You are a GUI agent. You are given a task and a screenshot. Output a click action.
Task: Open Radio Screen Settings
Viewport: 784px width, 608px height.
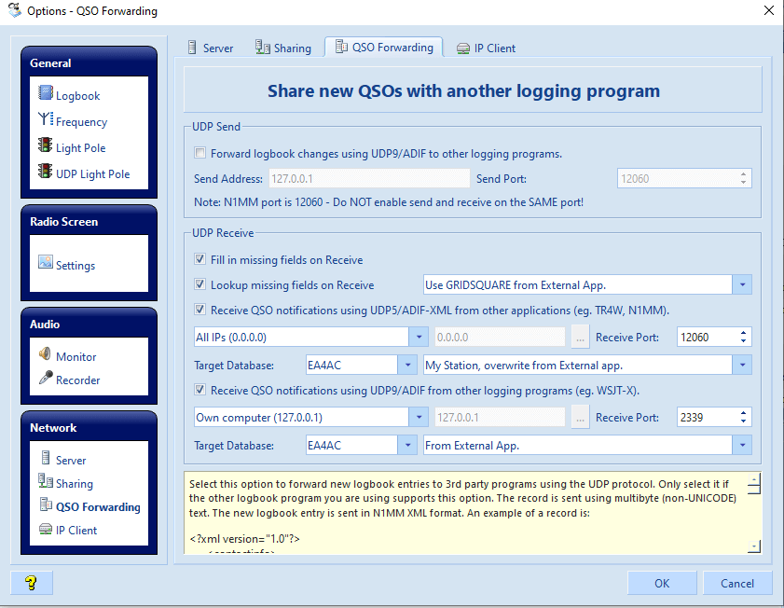(75, 265)
